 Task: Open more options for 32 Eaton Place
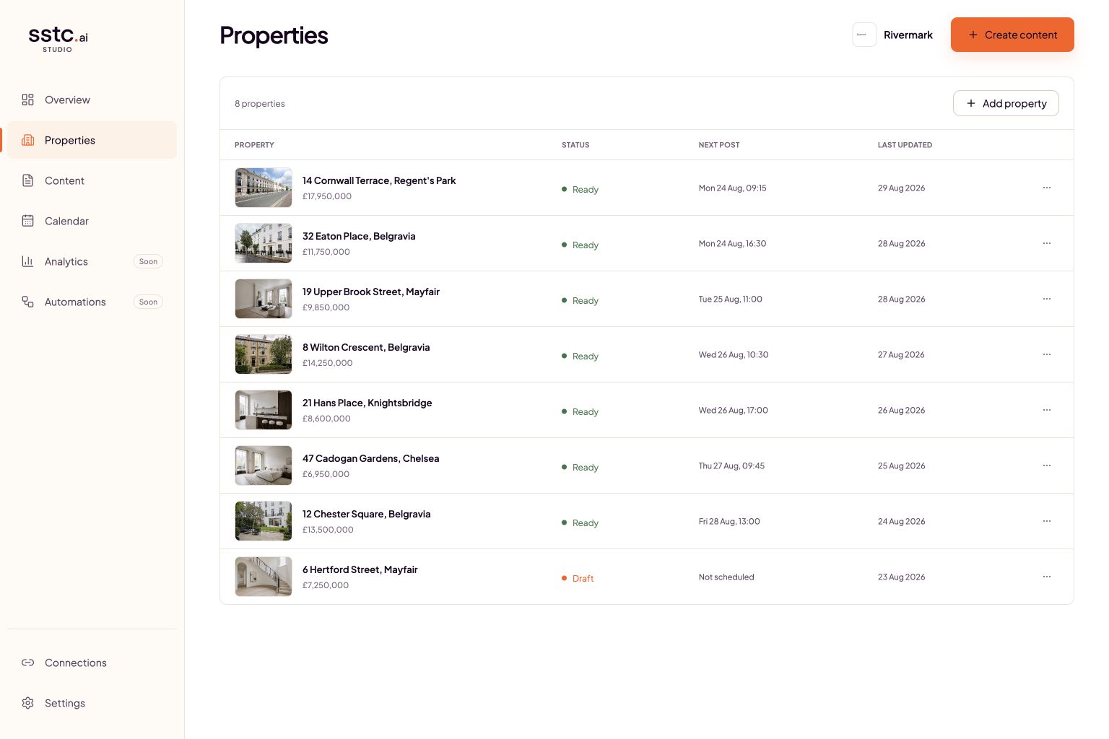(x=1047, y=243)
